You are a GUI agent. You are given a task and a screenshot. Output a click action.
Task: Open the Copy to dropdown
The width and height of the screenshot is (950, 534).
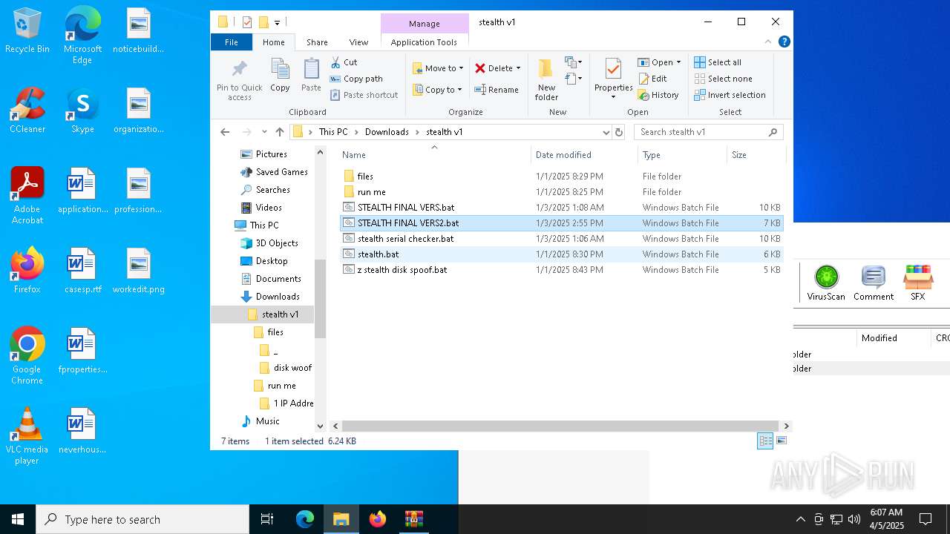437,90
